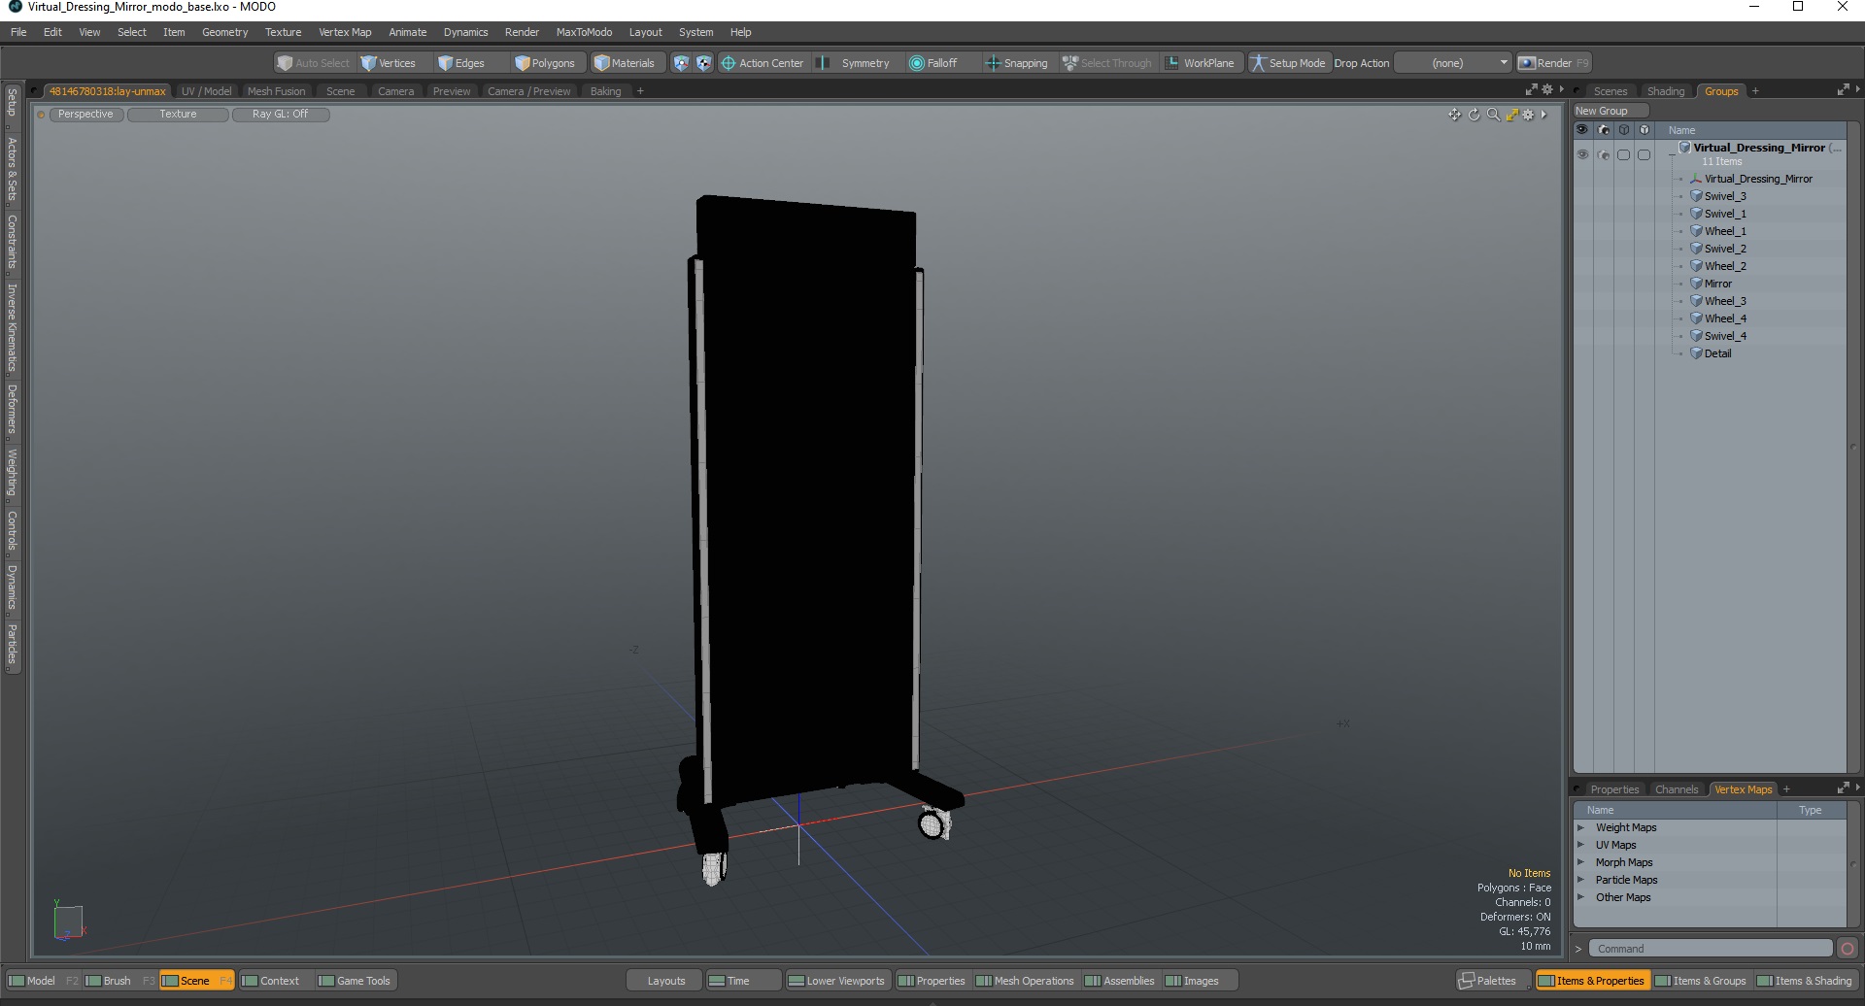Toggle select checkbox for Virtual_Dressing_Mirror group
1865x1006 pixels.
coord(1623,155)
